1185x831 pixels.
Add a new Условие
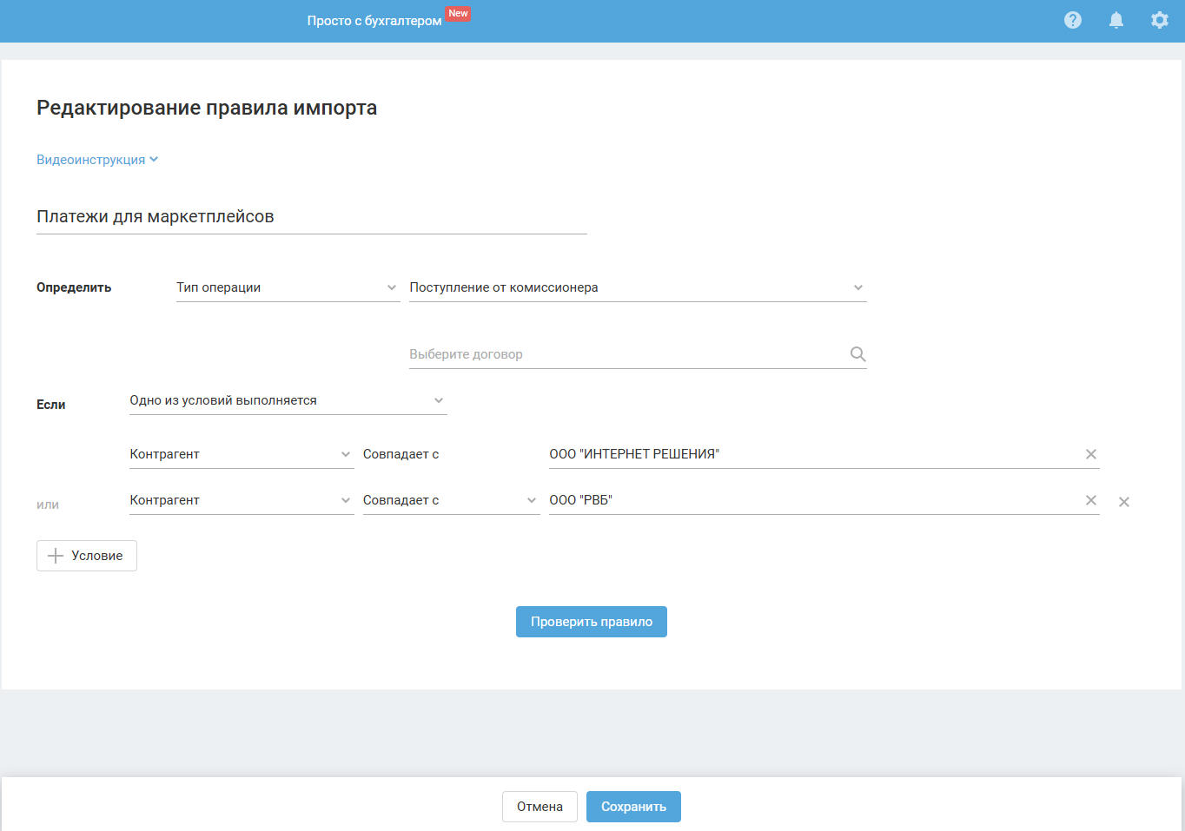coord(87,556)
